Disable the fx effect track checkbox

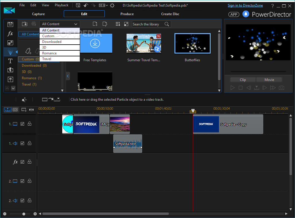[22, 162]
